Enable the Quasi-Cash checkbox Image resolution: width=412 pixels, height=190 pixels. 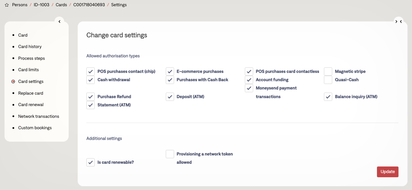click(x=328, y=80)
